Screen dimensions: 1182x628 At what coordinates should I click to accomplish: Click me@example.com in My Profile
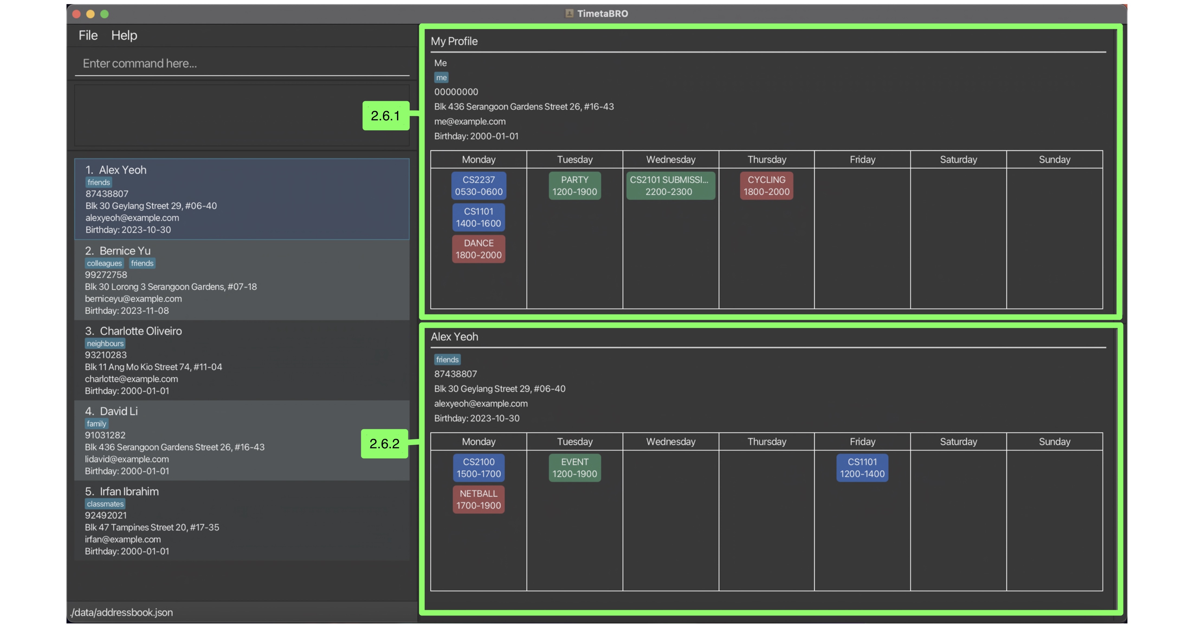point(470,122)
